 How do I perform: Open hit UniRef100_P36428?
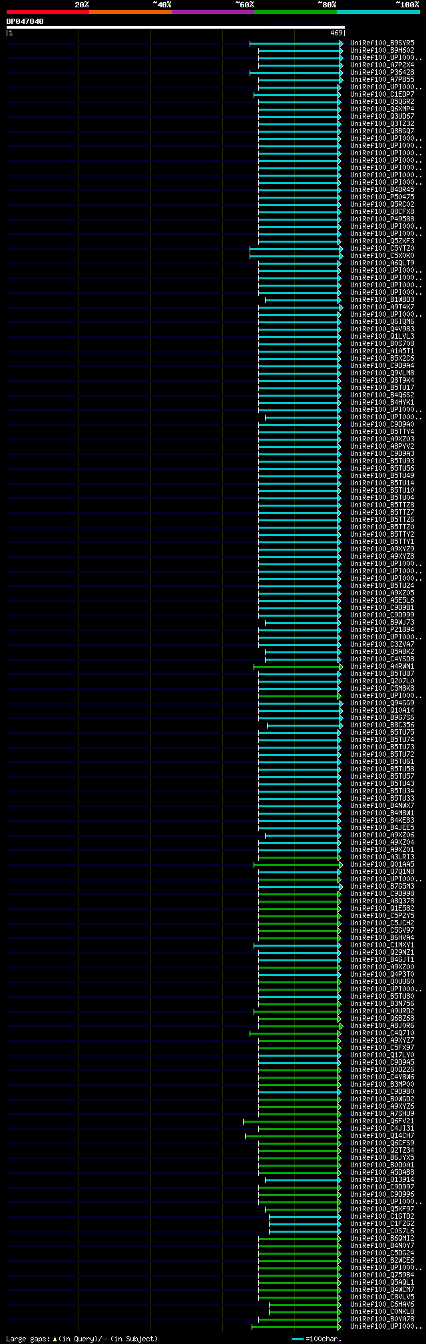click(382, 72)
